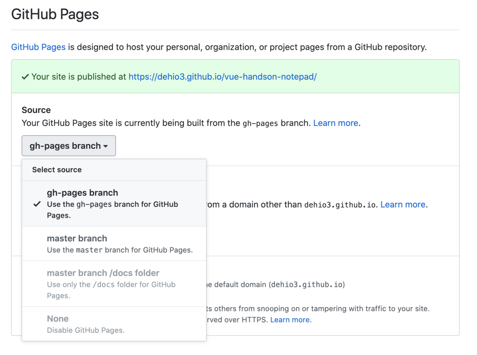Viewport: 477px width, 355px height.
Task: Open the GitHub Pages documentation link
Action: click(38, 47)
